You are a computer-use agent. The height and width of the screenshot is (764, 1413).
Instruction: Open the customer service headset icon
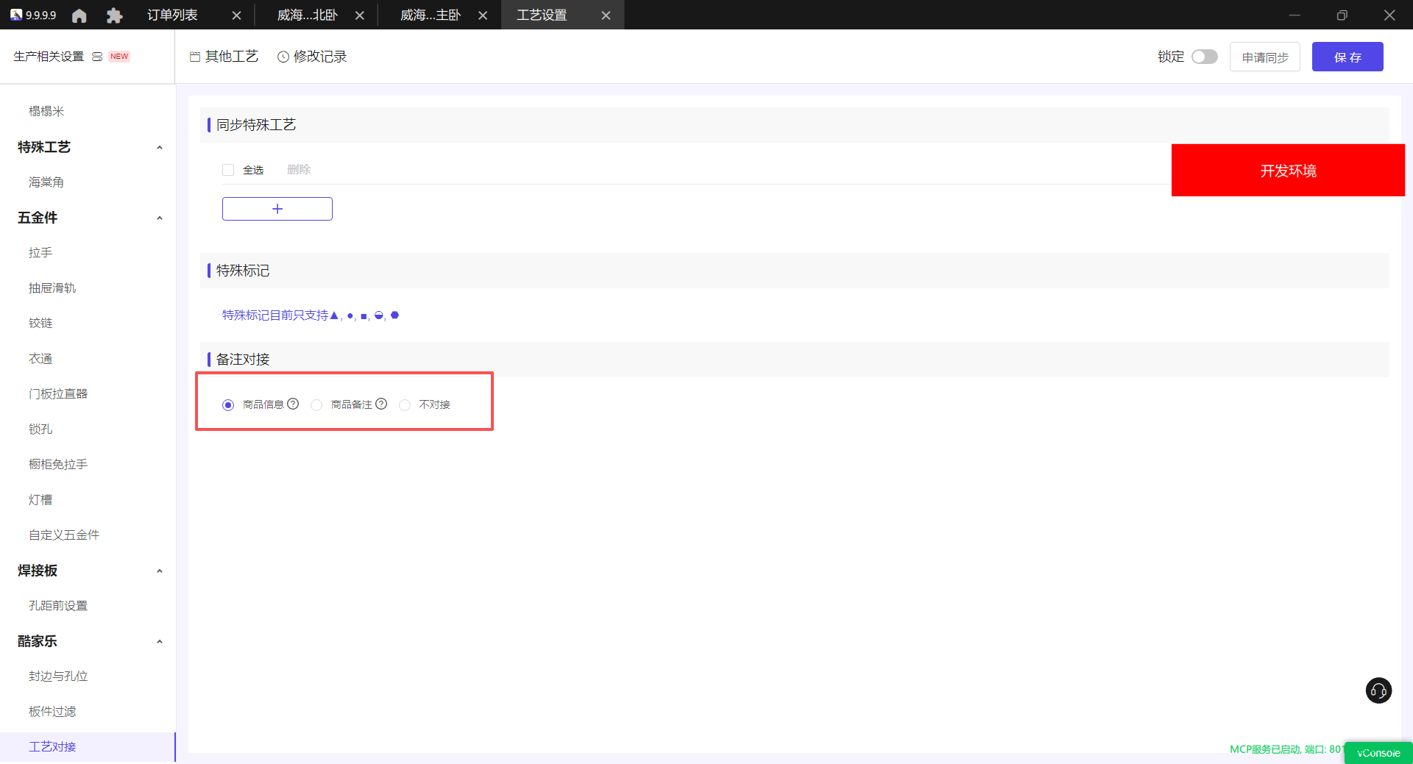coord(1378,690)
